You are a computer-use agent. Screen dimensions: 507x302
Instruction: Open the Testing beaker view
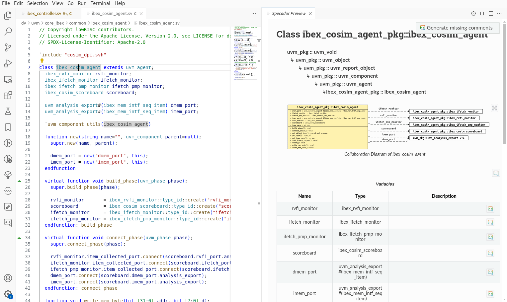(8, 111)
